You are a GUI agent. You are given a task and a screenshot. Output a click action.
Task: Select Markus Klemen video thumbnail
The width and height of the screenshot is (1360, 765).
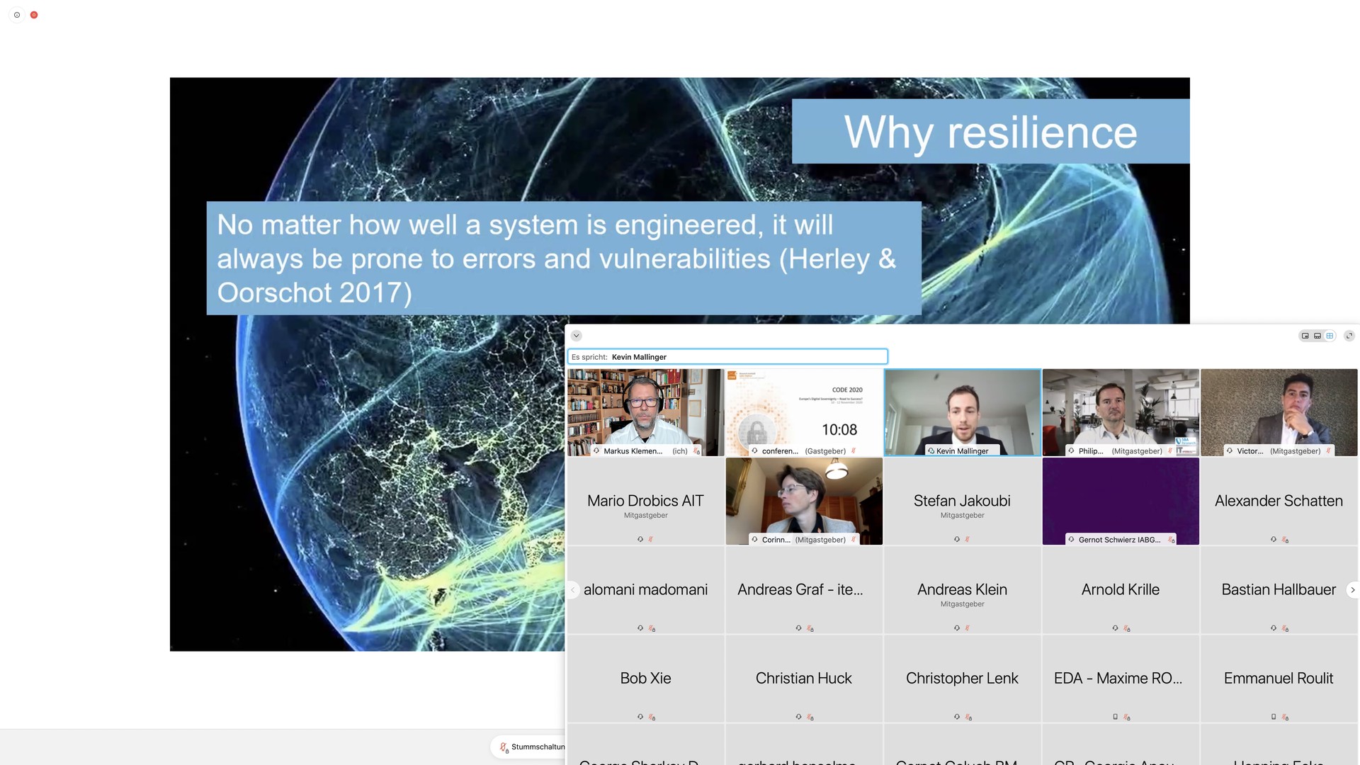(645, 412)
